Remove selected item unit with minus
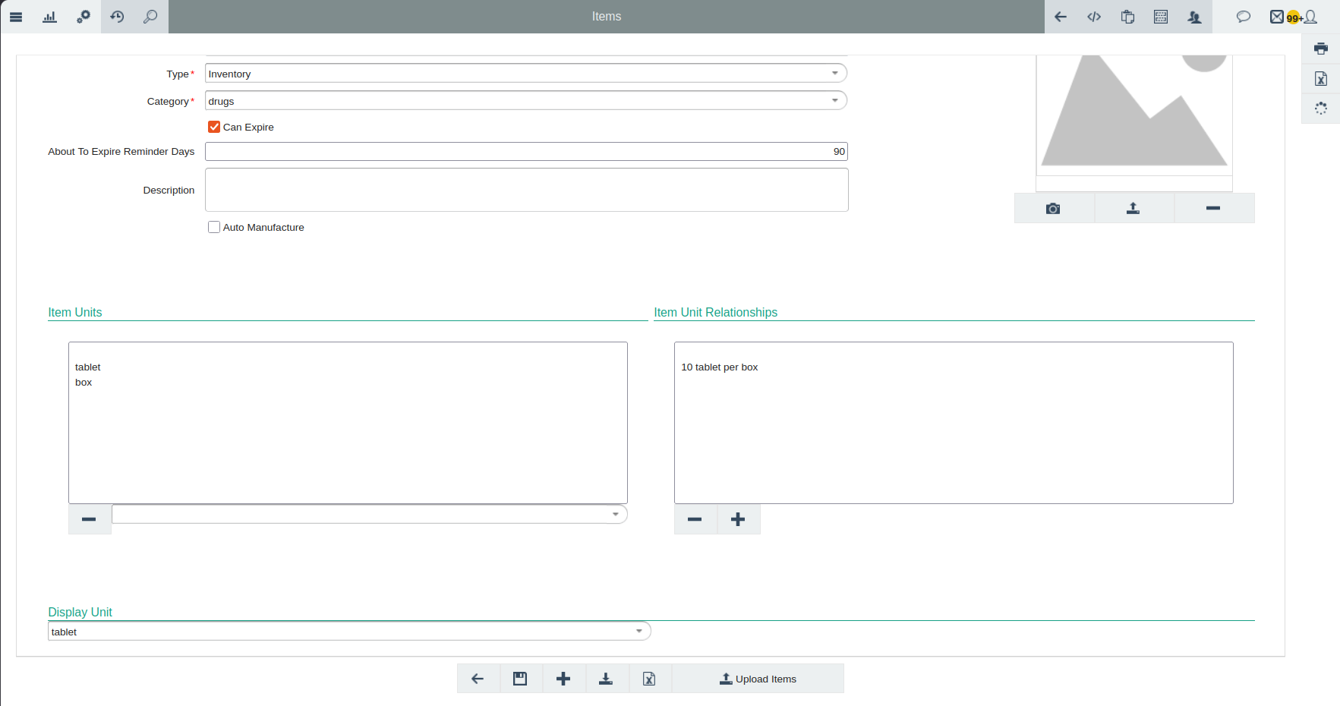This screenshot has height=706, width=1340. [x=89, y=519]
